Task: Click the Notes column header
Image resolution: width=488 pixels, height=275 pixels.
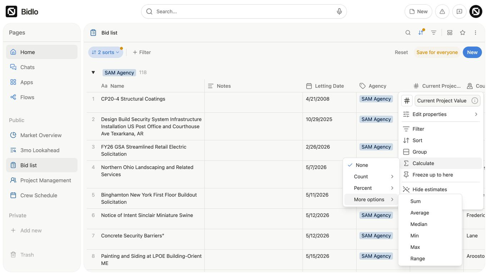Action: (253, 86)
